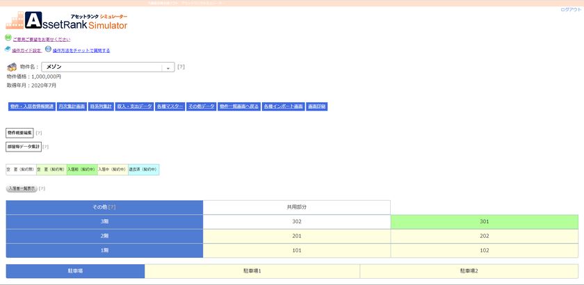This screenshot has height=285, width=584.
Task: Click the green 入居前（契約中） legend swatch
Action: pyautogui.click(x=82, y=170)
